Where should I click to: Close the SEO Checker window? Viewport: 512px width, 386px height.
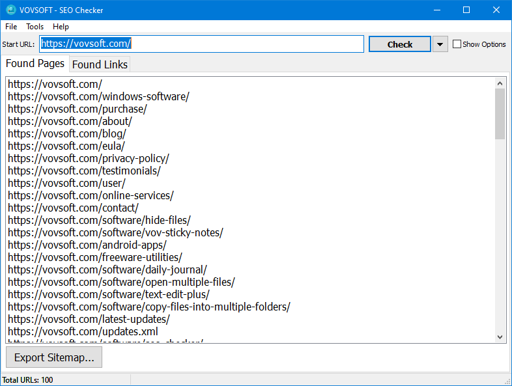point(496,10)
